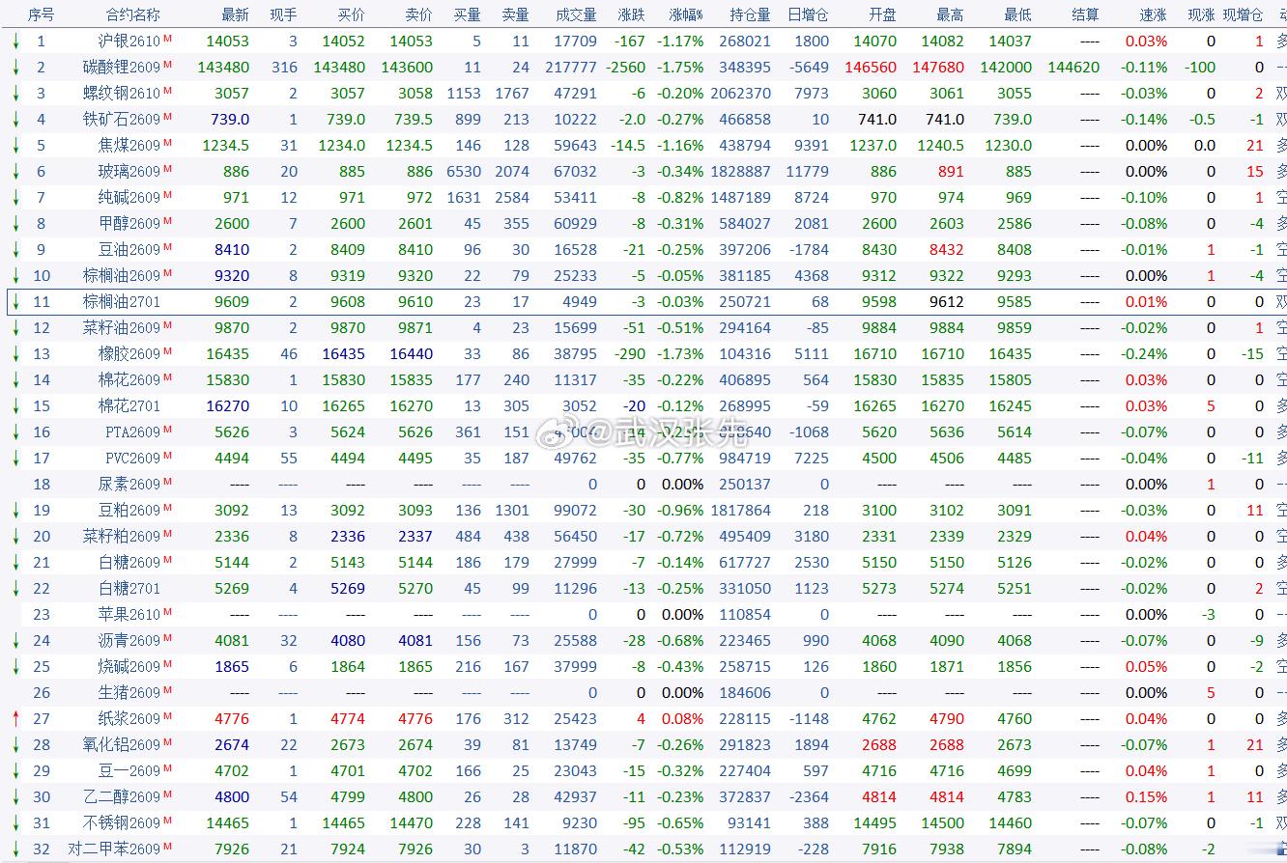Click the 日增仓 column header

[x=808, y=14]
